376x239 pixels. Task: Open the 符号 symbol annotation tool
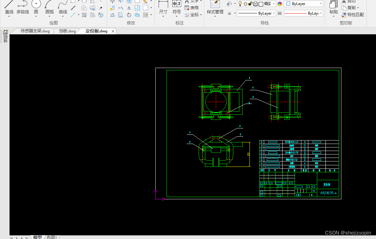coord(177,7)
